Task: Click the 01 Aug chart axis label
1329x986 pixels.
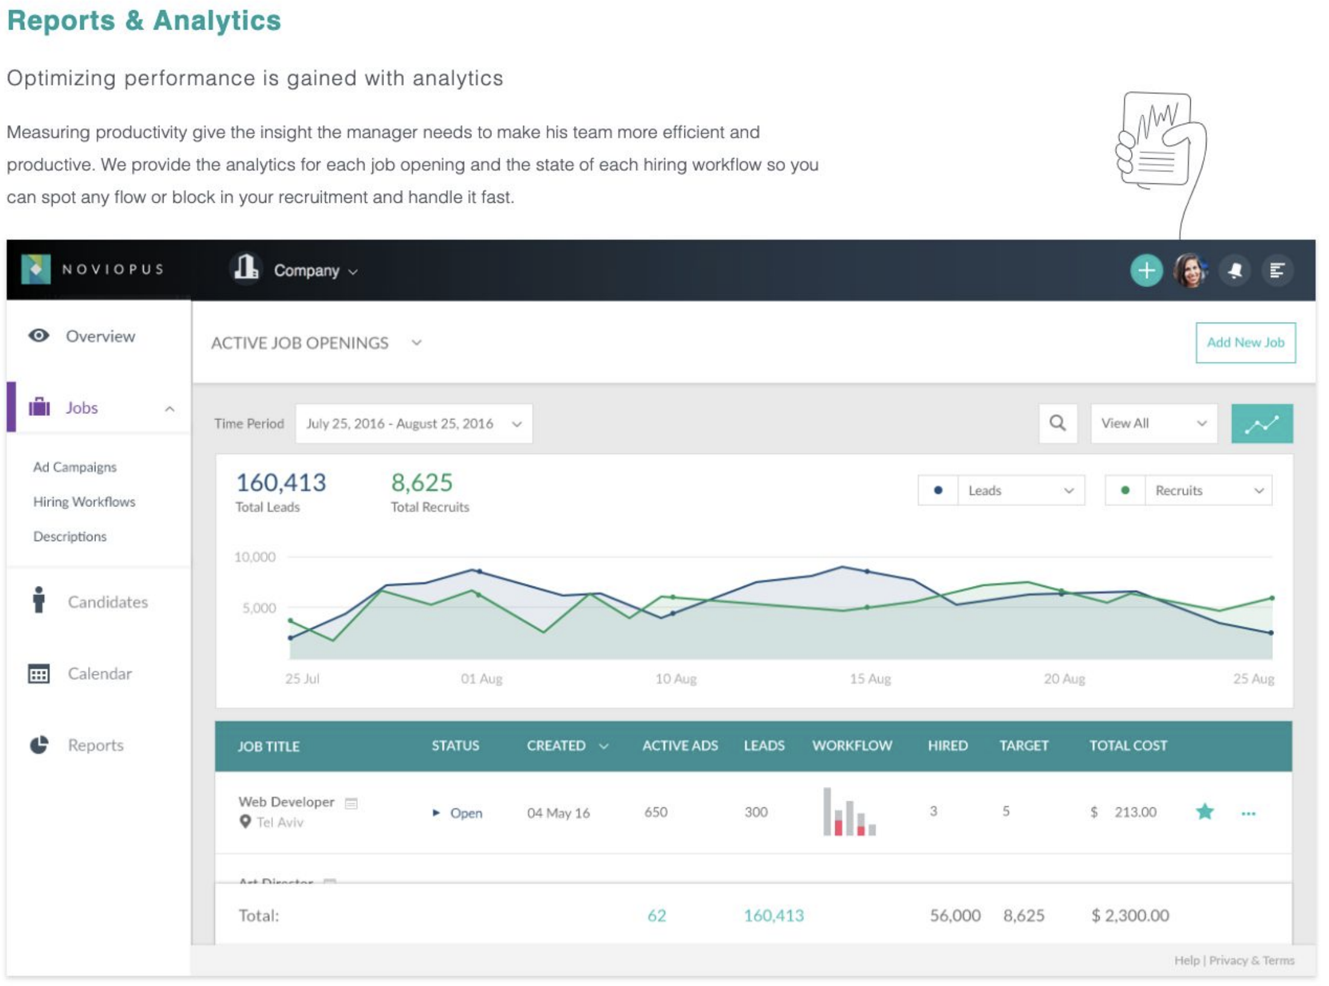Action: [481, 679]
